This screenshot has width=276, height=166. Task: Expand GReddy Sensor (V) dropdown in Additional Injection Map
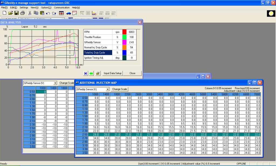click(108, 89)
